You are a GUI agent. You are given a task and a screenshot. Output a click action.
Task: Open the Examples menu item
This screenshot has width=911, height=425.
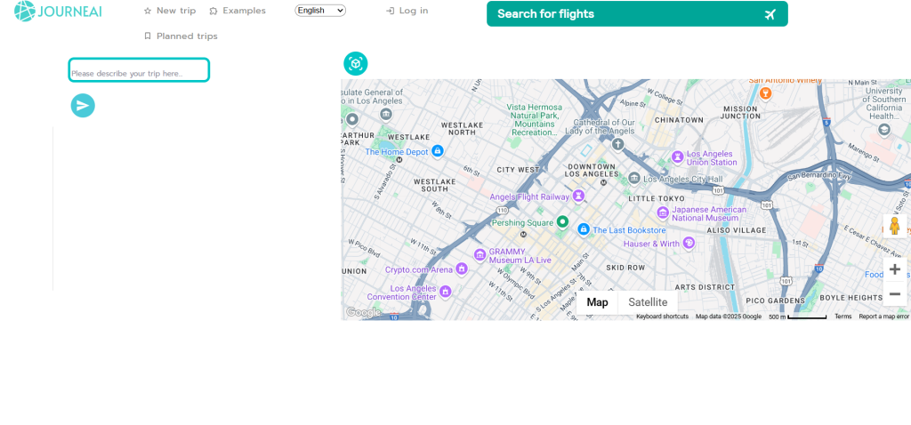pos(238,11)
